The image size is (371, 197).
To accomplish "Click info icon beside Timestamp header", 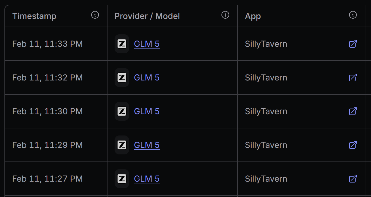I will pyautogui.click(x=95, y=15).
